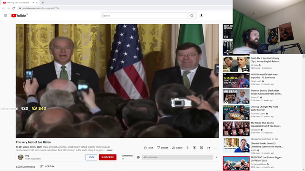Expand comments with the right chevron

tap(216, 157)
